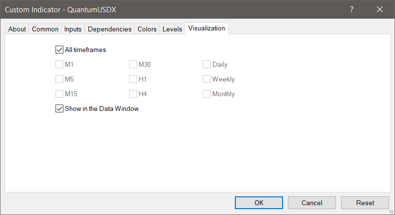Hit the Reset button
The image size is (395, 215).
coord(365,203)
